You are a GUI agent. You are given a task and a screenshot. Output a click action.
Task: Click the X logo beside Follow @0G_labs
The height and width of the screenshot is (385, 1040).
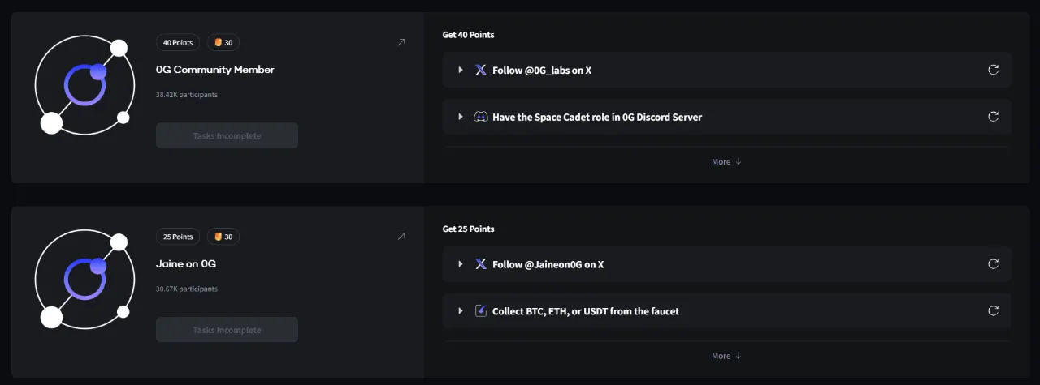pos(481,70)
